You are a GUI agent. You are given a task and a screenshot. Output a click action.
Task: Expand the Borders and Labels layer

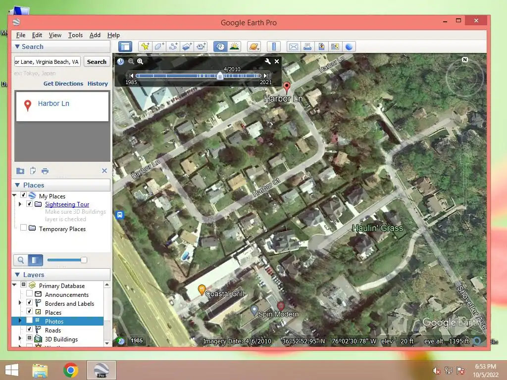(x=20, y=303)
